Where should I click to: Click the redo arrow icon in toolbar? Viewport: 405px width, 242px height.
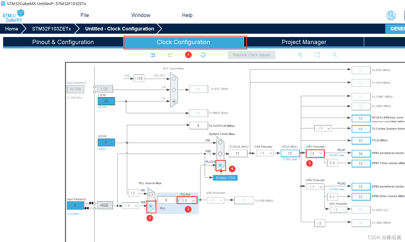[x=170, y=55]
